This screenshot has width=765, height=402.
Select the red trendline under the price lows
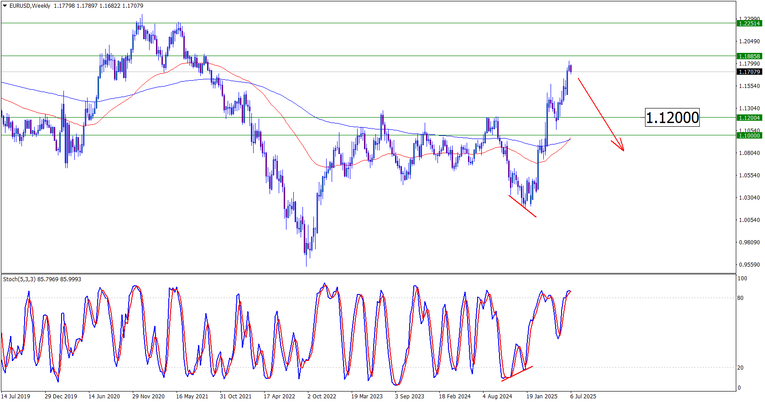[x=522, y=206]
